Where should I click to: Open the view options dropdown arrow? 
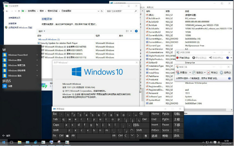[x=131, y=31]
